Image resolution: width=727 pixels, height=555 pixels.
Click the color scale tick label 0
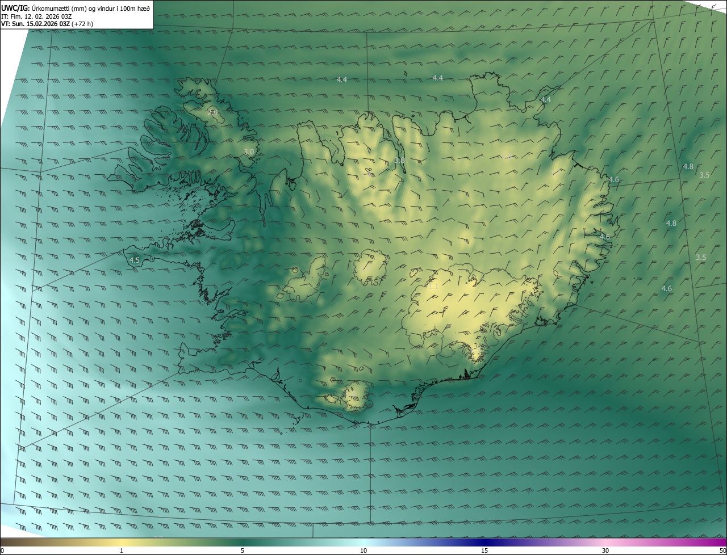tap(2, 550)
